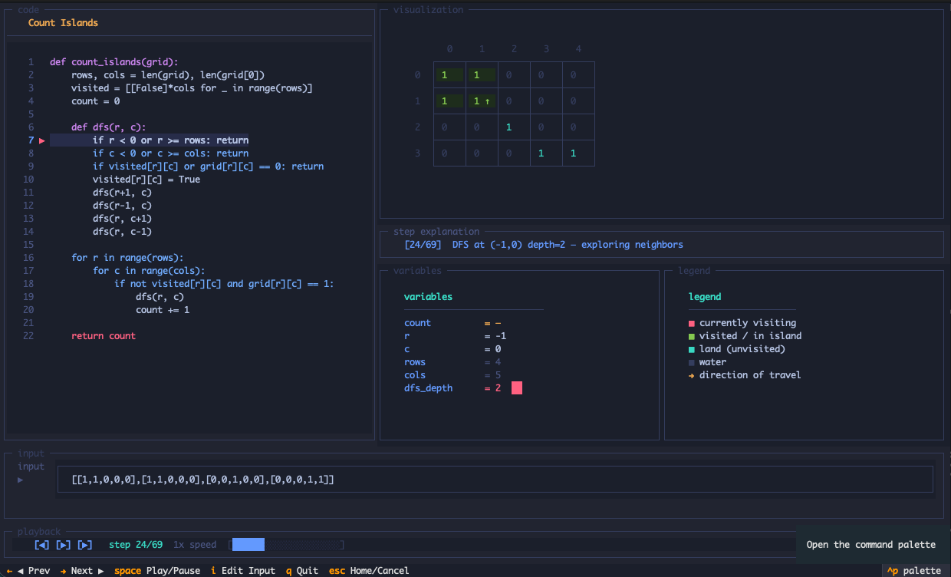Click highlighted line 'if r < 0 or r >= rows: return'

(x=170, y=140)
